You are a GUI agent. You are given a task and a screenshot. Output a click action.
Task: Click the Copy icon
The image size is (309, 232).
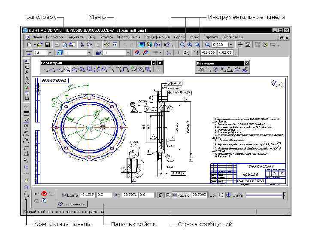tap(89, 45)
